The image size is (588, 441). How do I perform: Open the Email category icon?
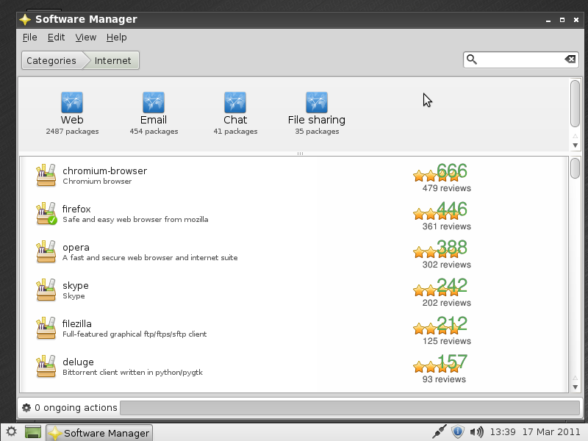click(153, 103)
